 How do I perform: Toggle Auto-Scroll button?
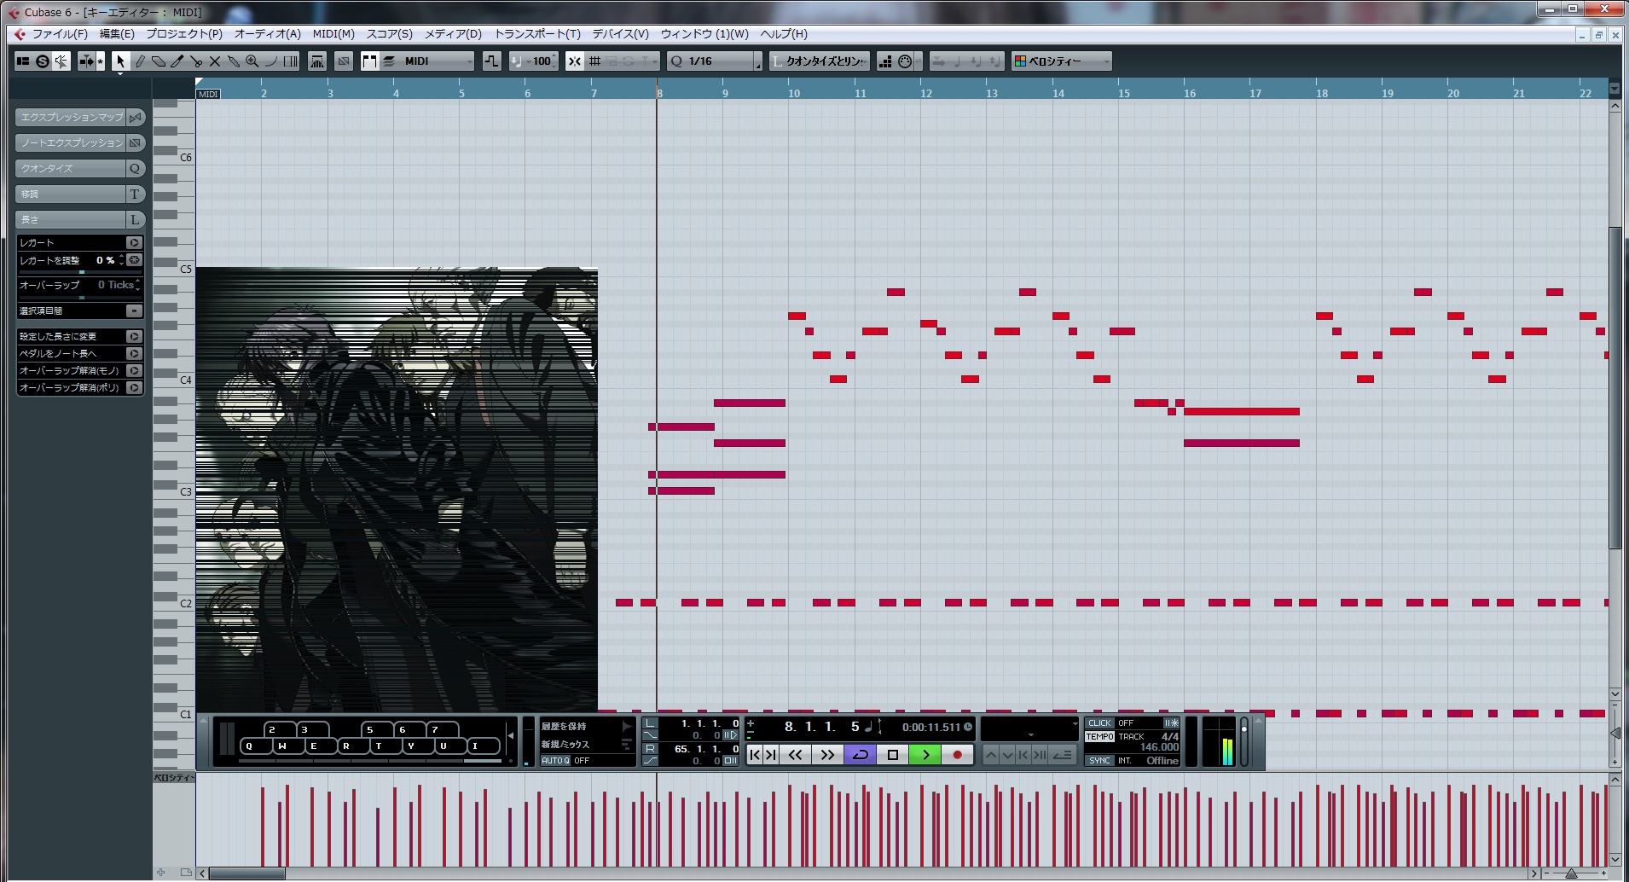(87, 61)
